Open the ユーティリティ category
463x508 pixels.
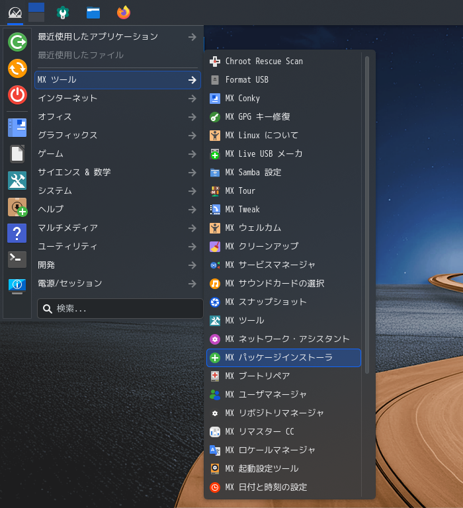click(118, 246)
